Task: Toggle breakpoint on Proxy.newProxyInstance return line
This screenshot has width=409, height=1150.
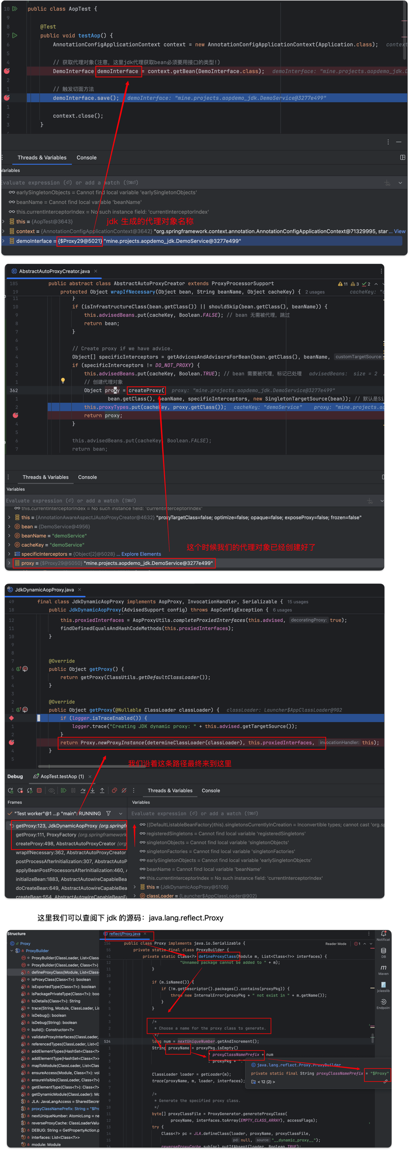Action: 12,743
